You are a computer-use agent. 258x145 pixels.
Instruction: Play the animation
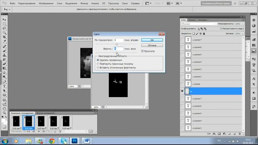click(x=39, y=131)
